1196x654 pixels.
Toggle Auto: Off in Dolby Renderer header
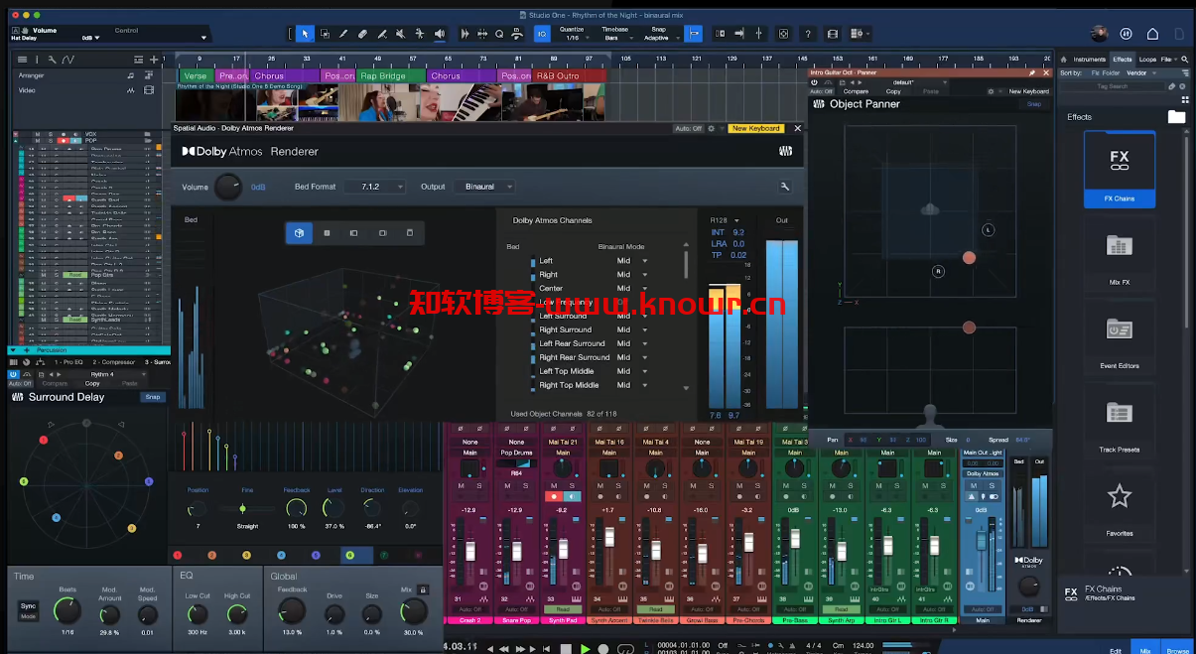click(x=688, y=128)
